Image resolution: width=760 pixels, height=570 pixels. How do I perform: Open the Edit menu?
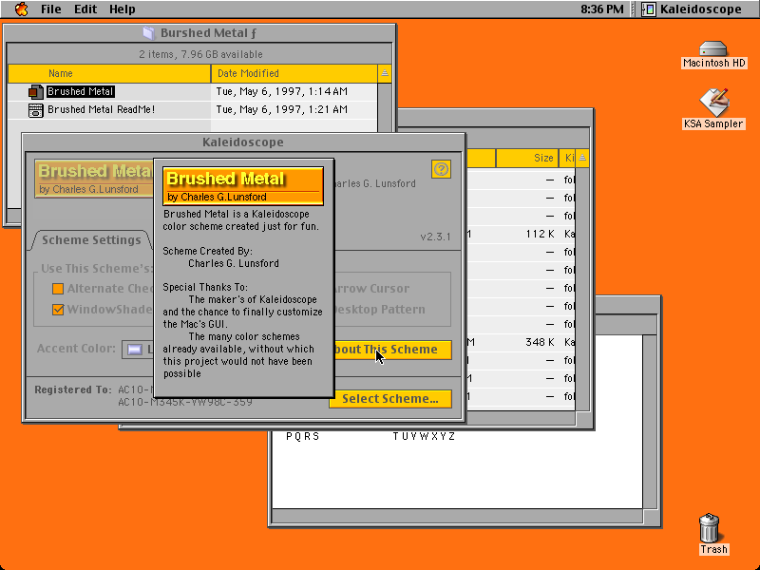coord(85,9)
